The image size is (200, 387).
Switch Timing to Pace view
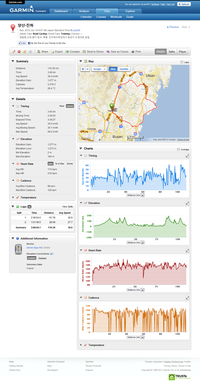[62, 106]
